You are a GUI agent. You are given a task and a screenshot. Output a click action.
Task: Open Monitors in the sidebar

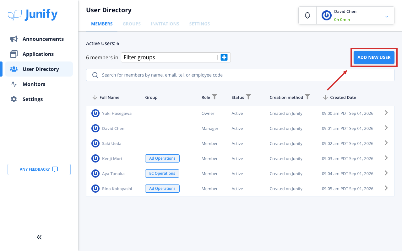pos(39,84)
